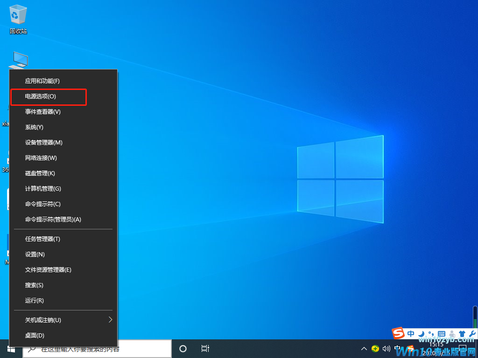
Task: Click the Windows Start button
Action: pyautogui.click(x=11, y=349)
